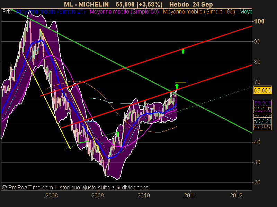Click green arrow marker near upper red trendline
Viewport: 277px width, 207px height.
[183, 51]
